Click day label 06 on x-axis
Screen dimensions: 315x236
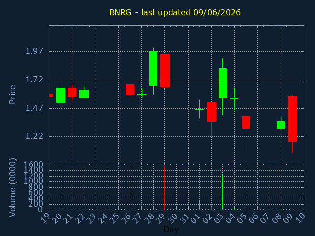coord(255,218)
